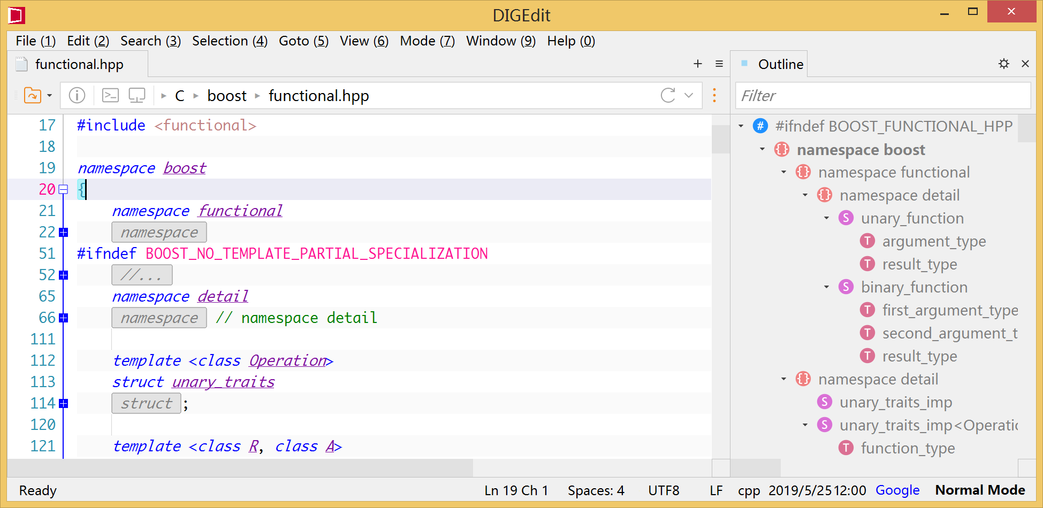Click the file info icon in toolbar
Image resolution: width=1043 pixels, height=508 pixels.
77,95
